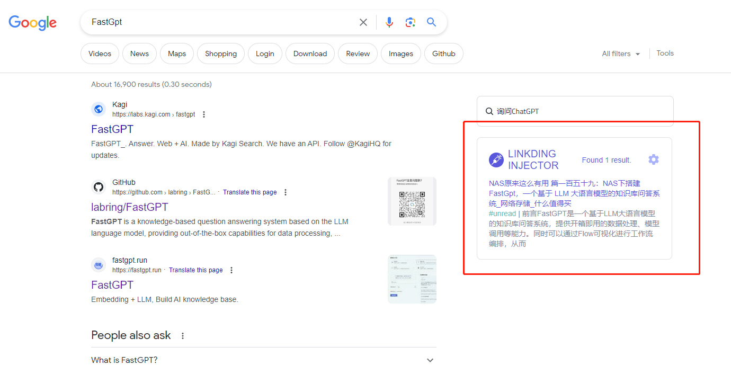This screenshot has width=731, height=374.
Task: Click the Google logo
Action: pyautogui.click(x=32, y=22)
